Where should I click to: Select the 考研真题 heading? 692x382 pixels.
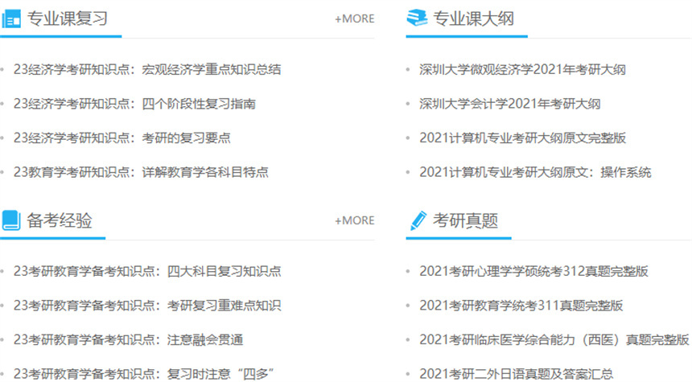(466, 220)
